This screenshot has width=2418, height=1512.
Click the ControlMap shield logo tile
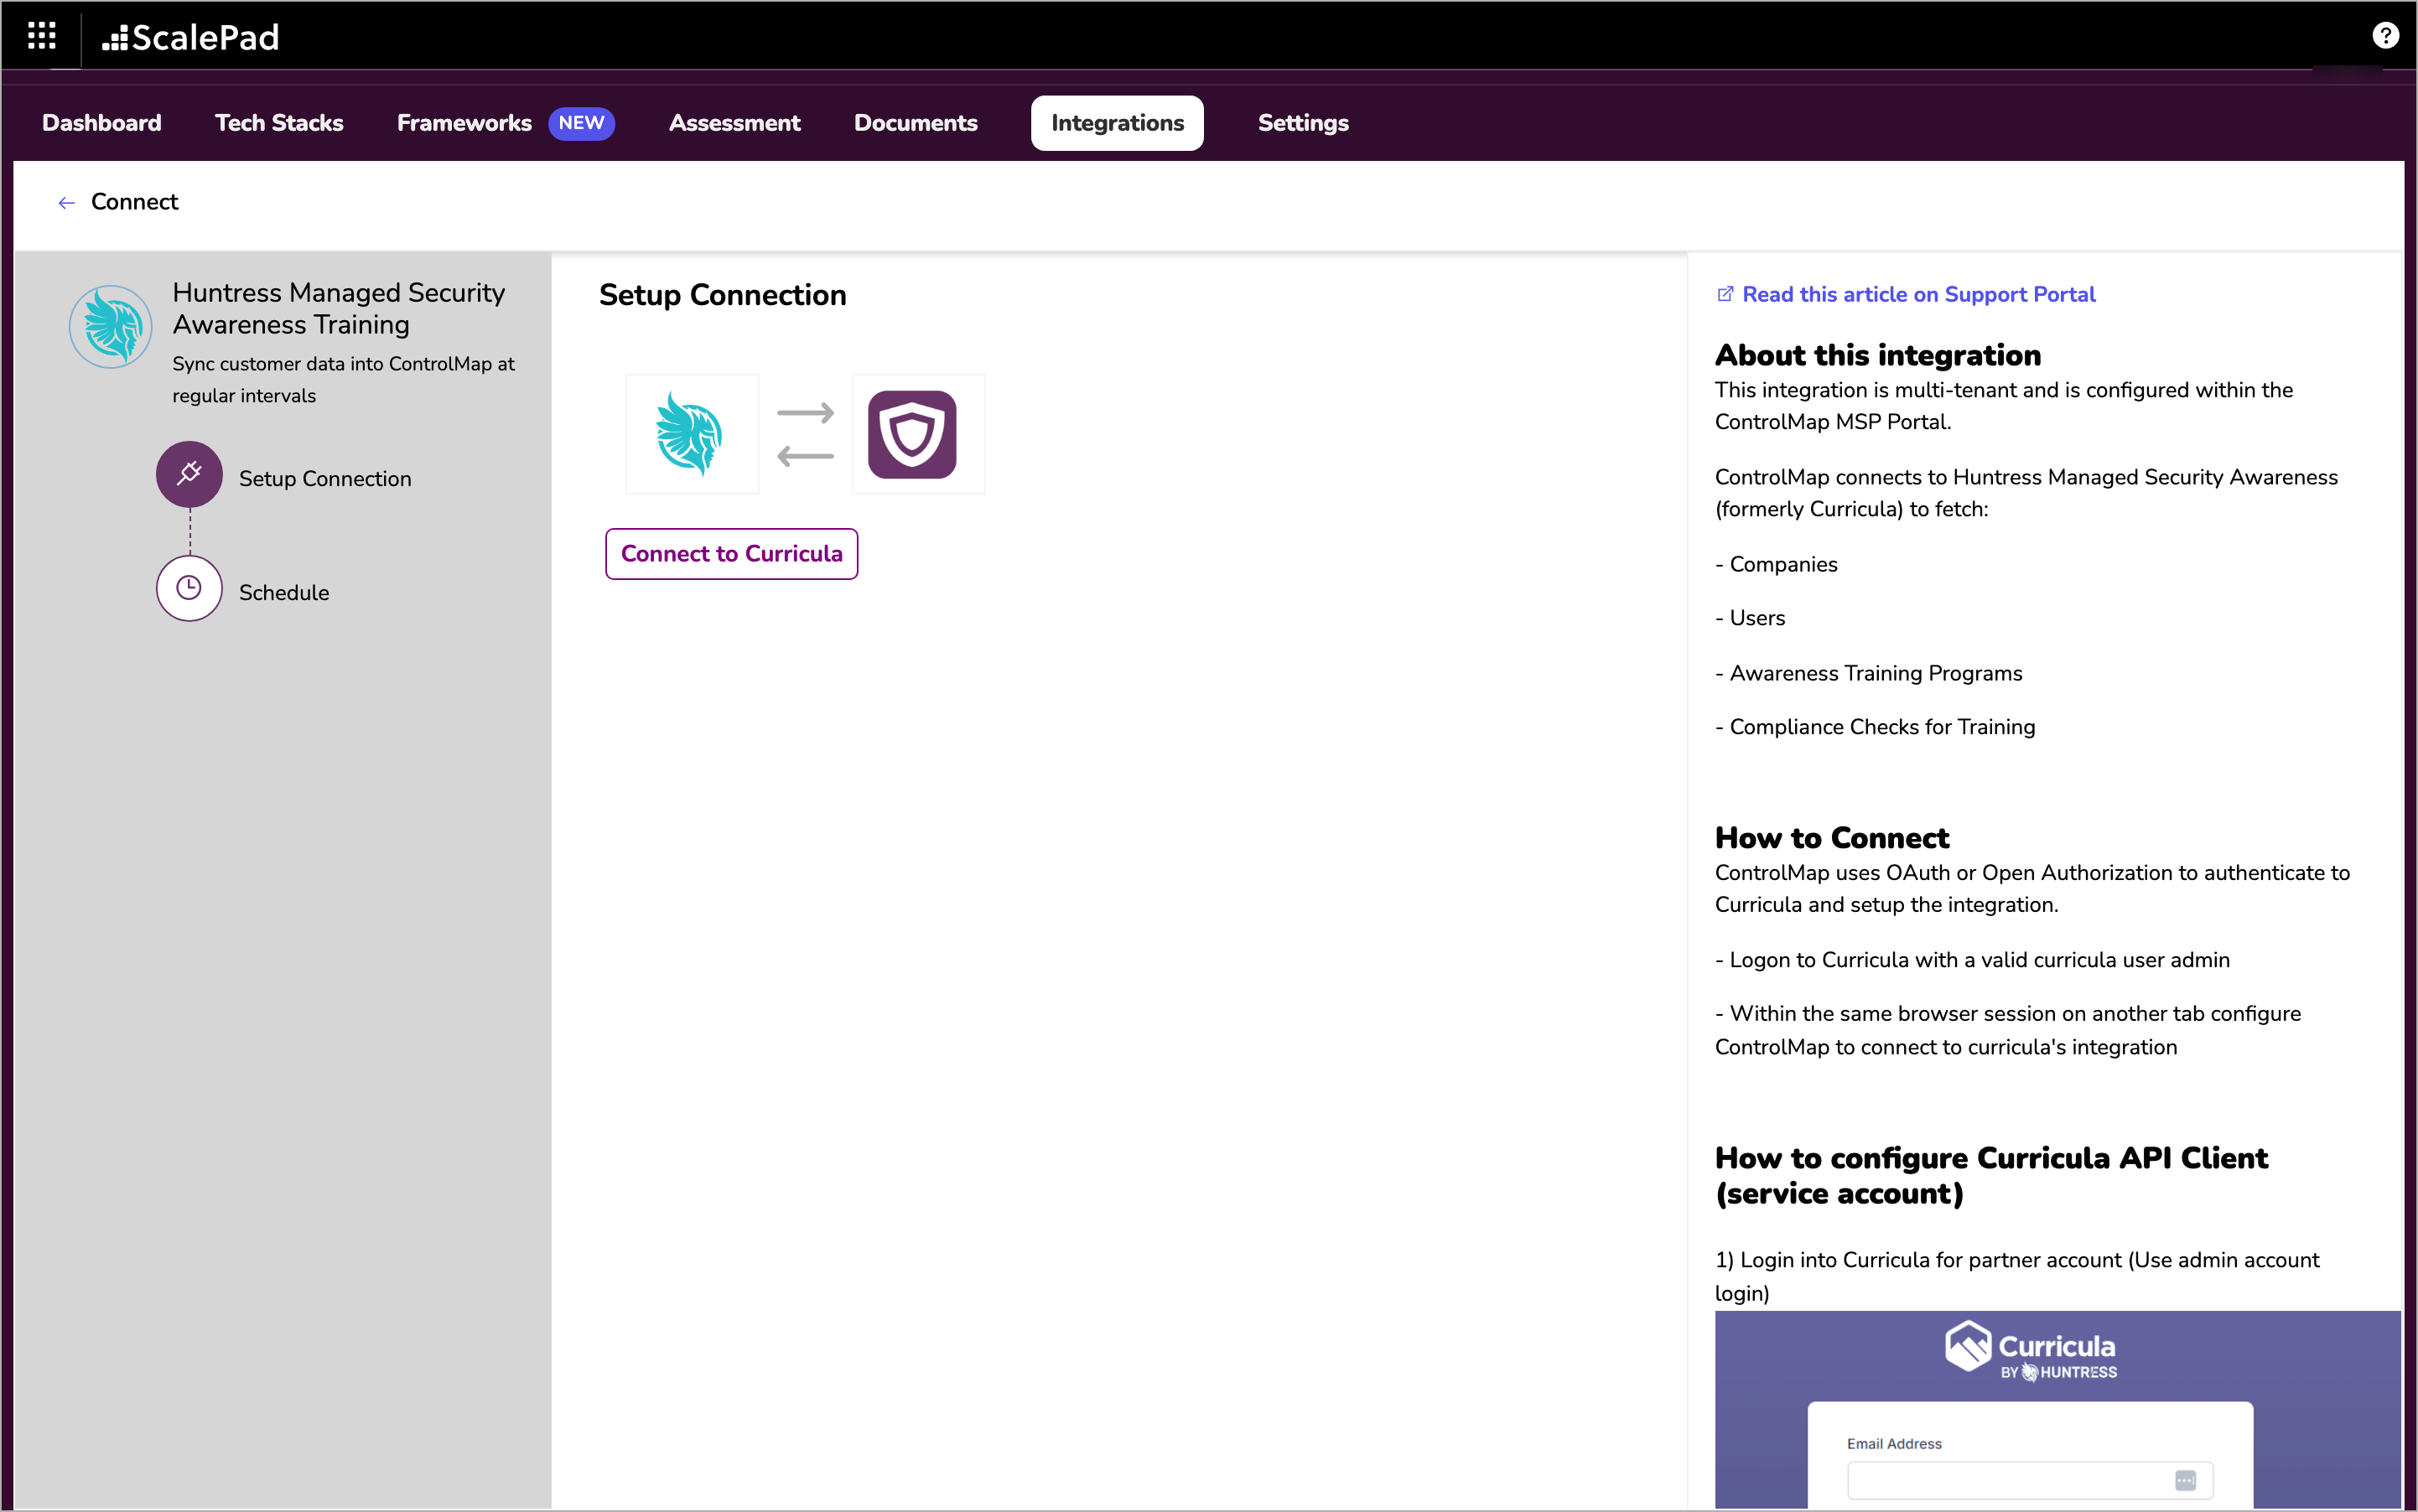pos(918,434)
